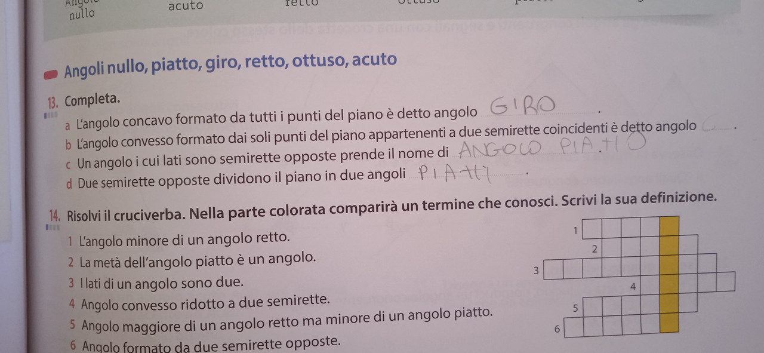Viewport: 764px width, 353px height.
Task: Click clue 6 "Angolo formato da due semirette opposte"
Action: (x=206, y=344)
